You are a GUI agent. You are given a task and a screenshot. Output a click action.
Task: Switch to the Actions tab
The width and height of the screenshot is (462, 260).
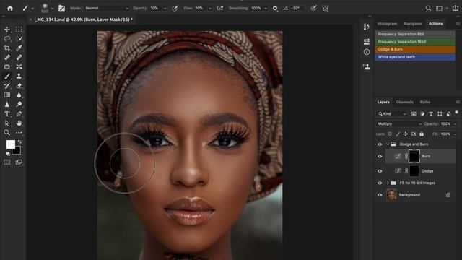435,24
